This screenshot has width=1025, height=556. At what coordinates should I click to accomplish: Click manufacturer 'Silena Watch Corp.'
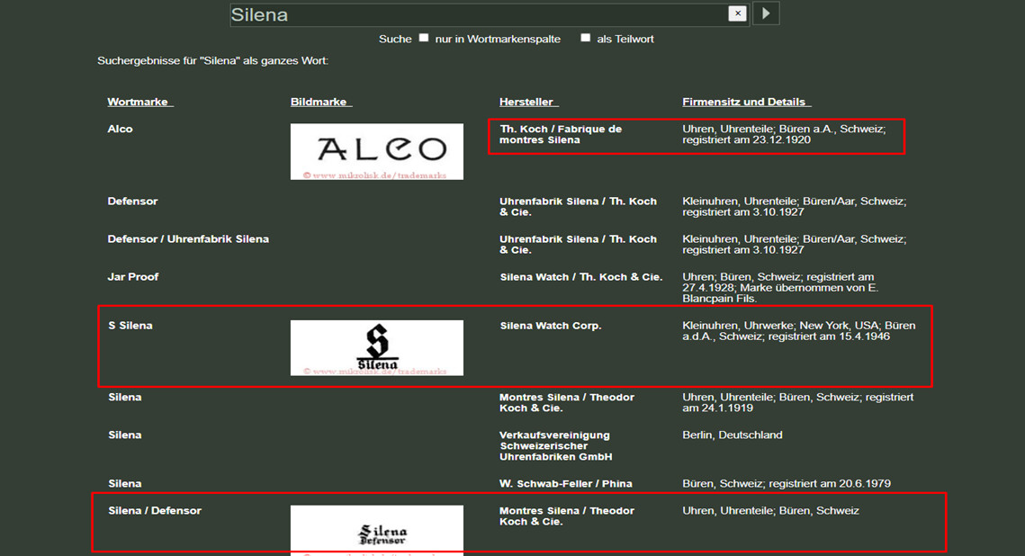point(551,326)
